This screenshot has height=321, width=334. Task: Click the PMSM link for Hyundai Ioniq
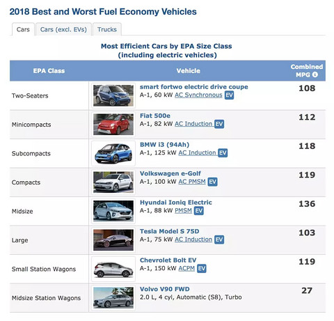(x=183, y=211)
